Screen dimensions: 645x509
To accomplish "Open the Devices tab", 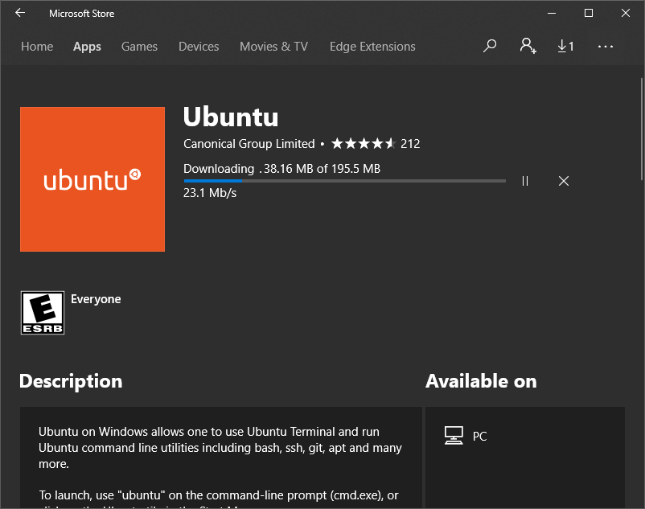I will (x=199, y=47).
